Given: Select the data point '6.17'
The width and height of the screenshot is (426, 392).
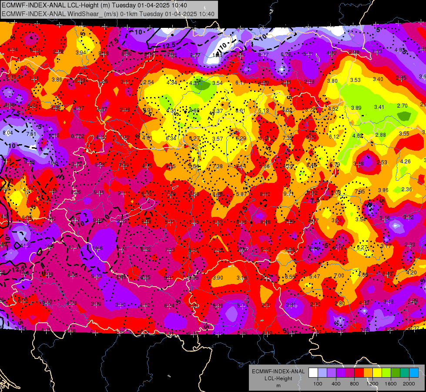Looking at the screenshot, I should pyautogui.click(x=241, y=82).
